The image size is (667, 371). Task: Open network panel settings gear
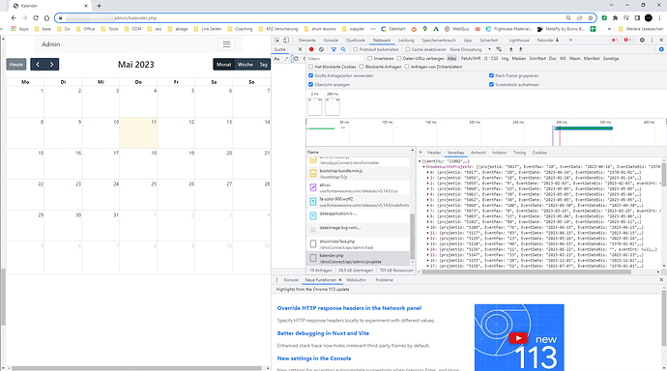coord(661,49)
